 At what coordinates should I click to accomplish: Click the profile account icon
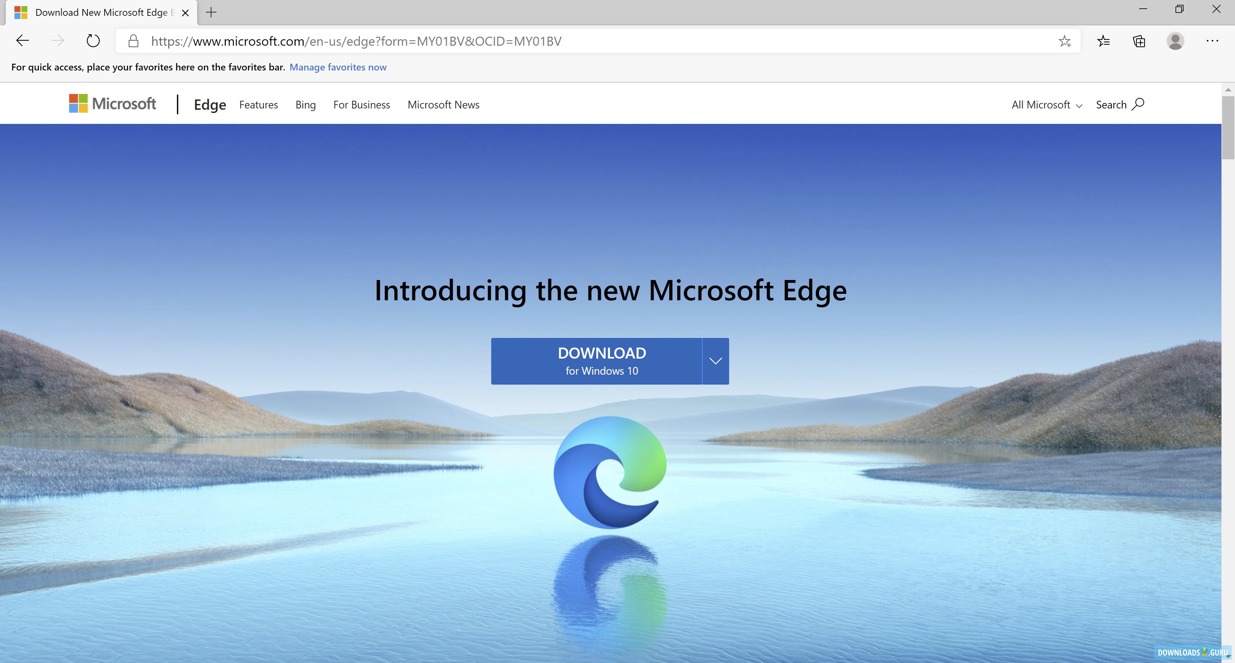(1178, 41)
